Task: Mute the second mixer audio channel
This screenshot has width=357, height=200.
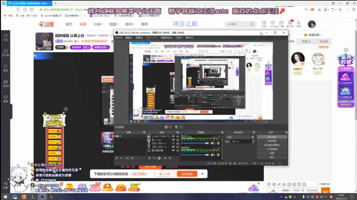Action: tap(213, 155)
